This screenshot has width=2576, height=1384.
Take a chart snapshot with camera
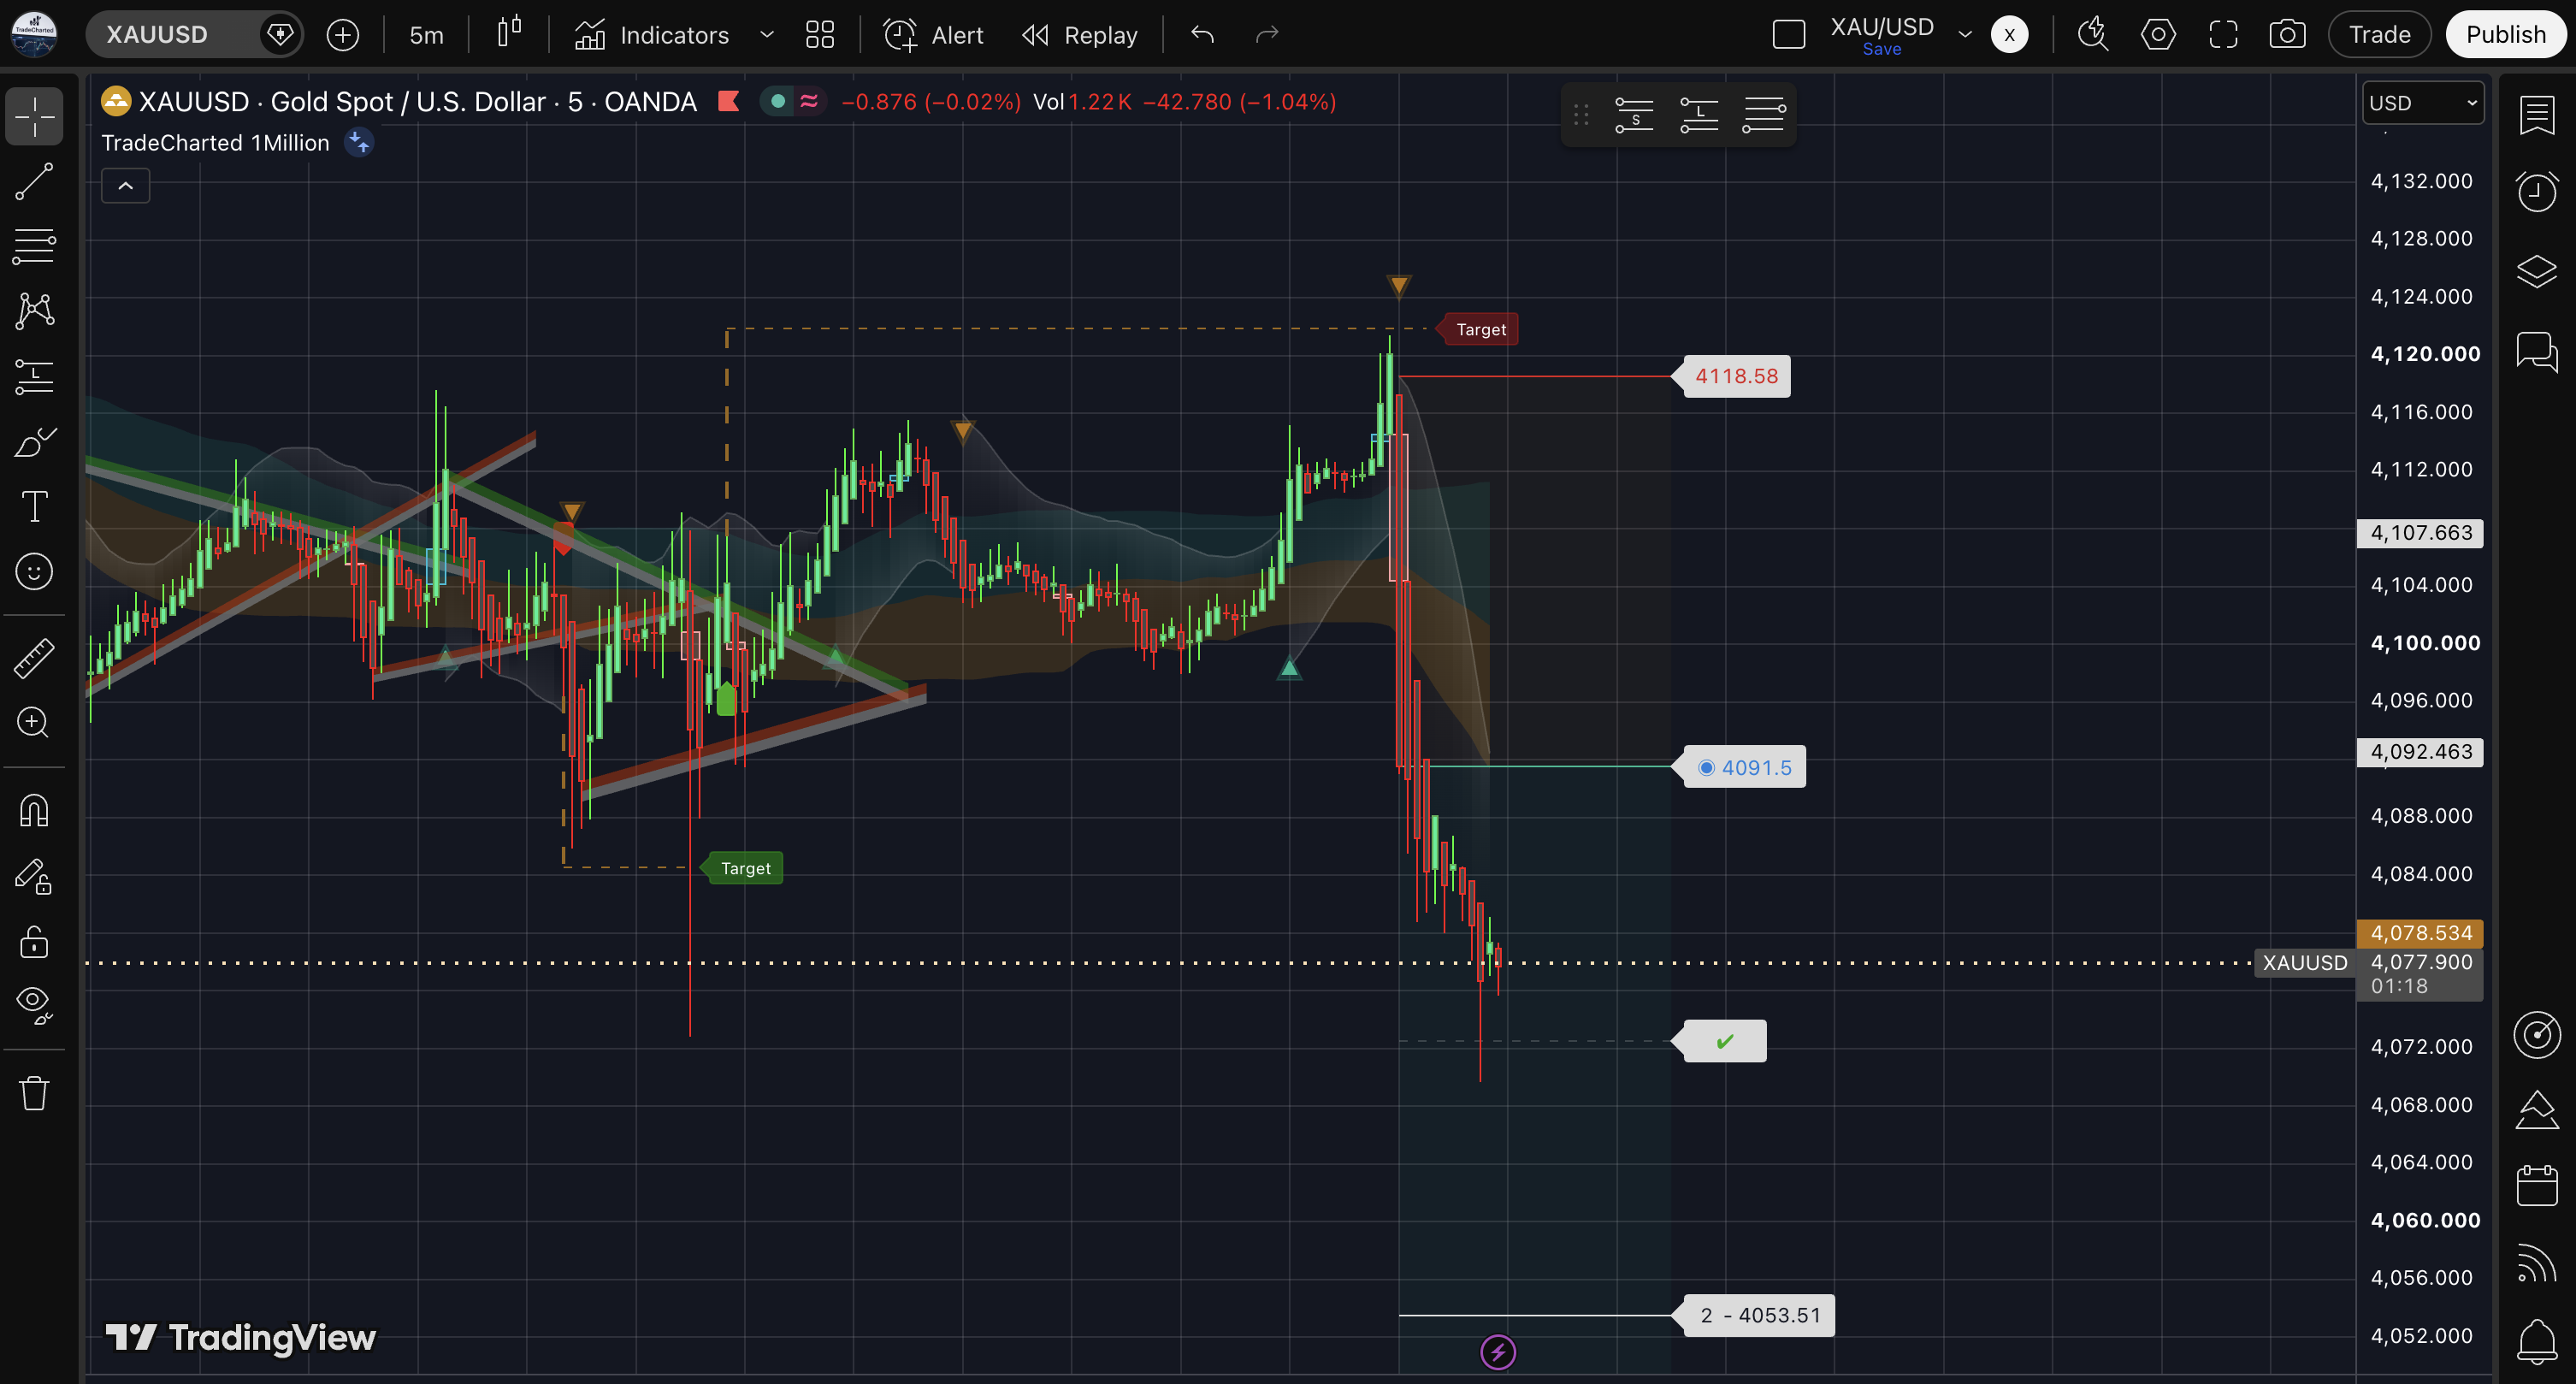click(2287, 35)
